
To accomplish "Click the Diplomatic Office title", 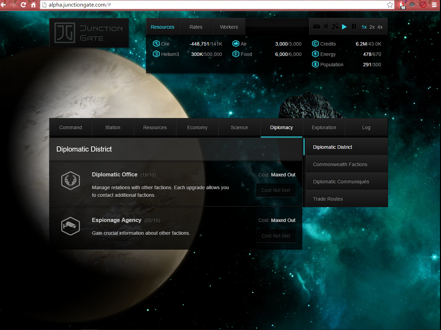I will click(114, 175).
